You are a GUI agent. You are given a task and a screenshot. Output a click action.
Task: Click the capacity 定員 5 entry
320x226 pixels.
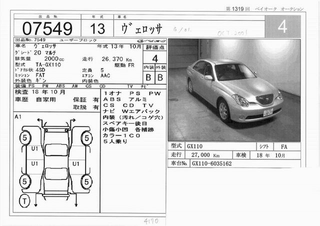(x=93, y=70)
